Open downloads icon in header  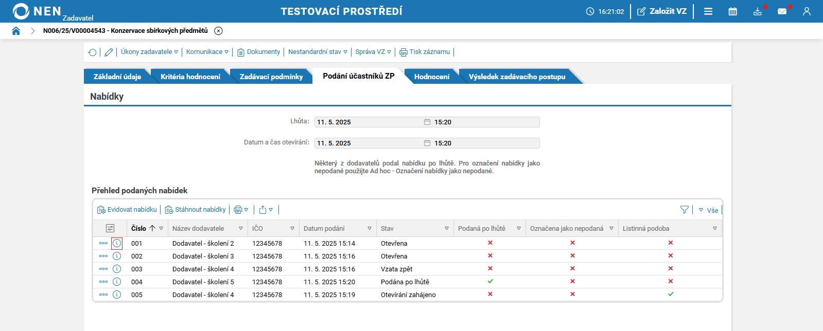757,11
